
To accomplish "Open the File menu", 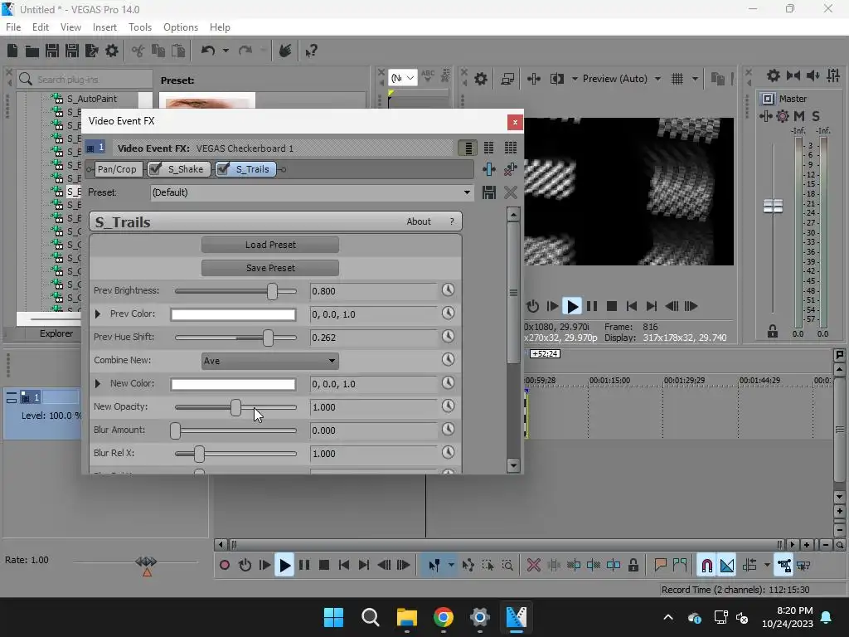I will (x=13, y=27).
